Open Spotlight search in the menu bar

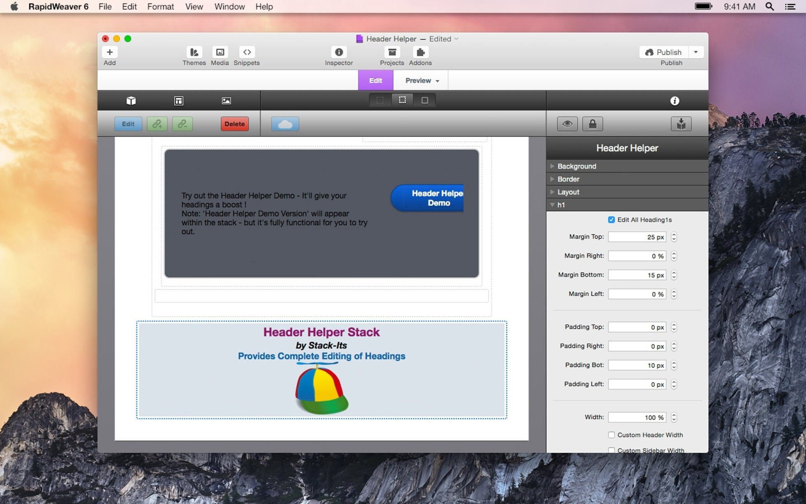[x=769, y=7]
